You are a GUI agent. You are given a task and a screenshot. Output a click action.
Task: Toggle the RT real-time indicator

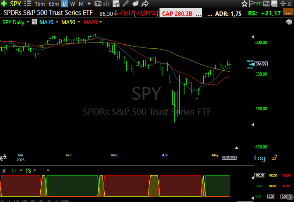tap(258, 4)
